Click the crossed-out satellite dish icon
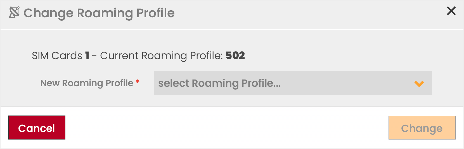Viewport: 464px width, 149px height. [14, 12]
